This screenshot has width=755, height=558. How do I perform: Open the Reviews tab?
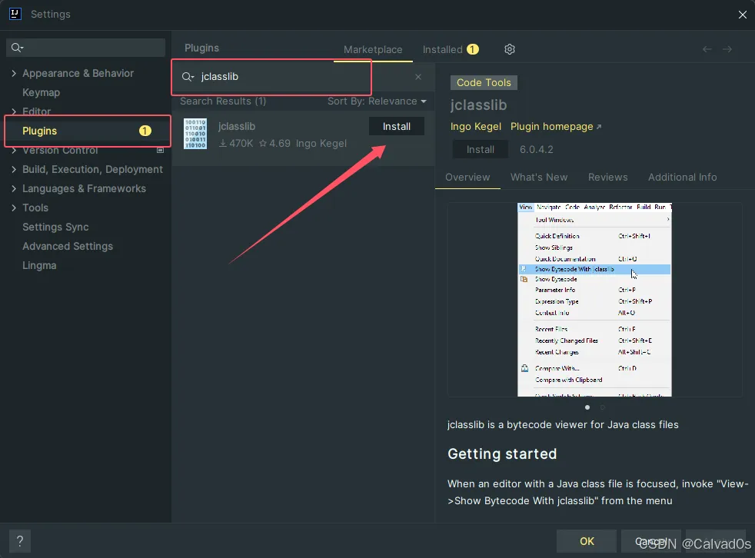[x=607, y=178]
